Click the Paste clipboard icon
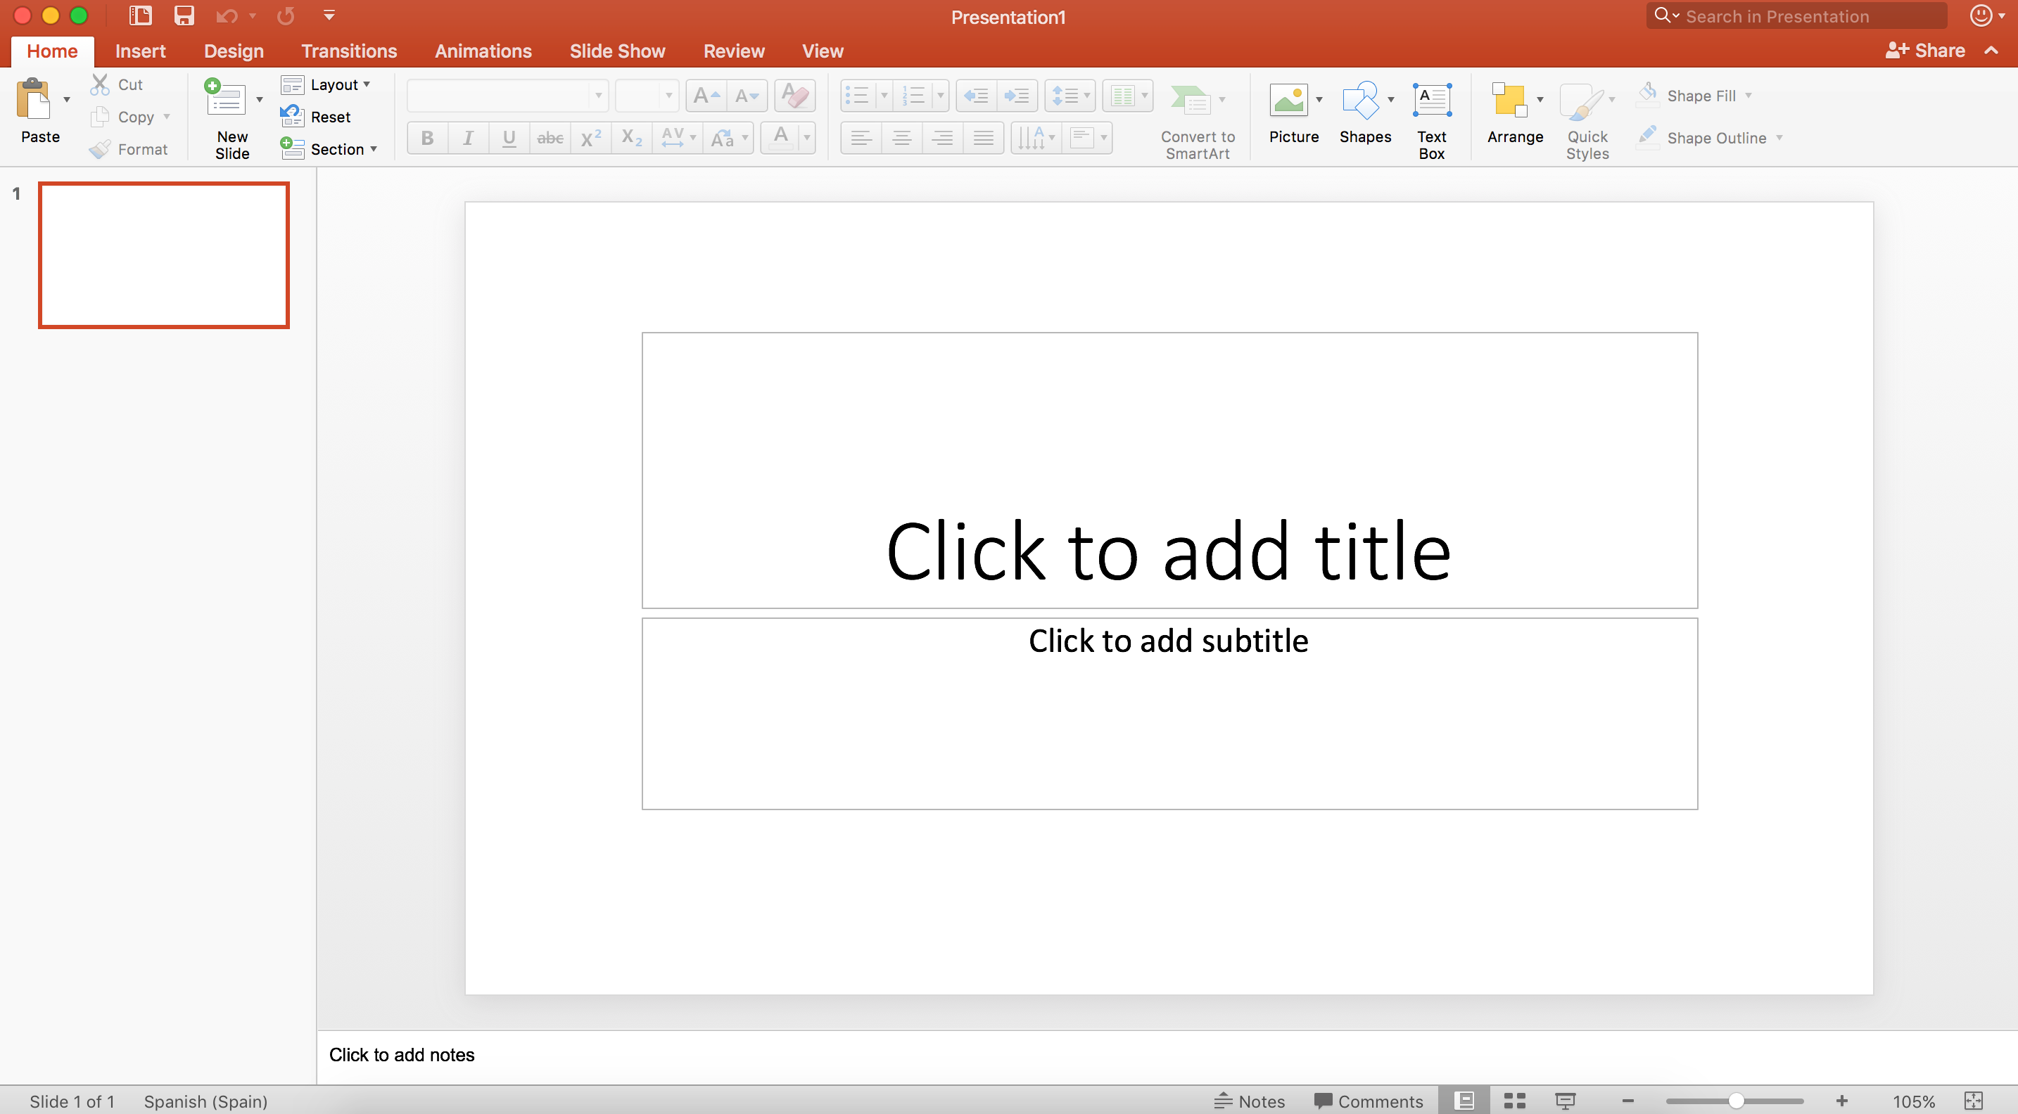Screen dimensions: 2018x1114 coord(34,99)
